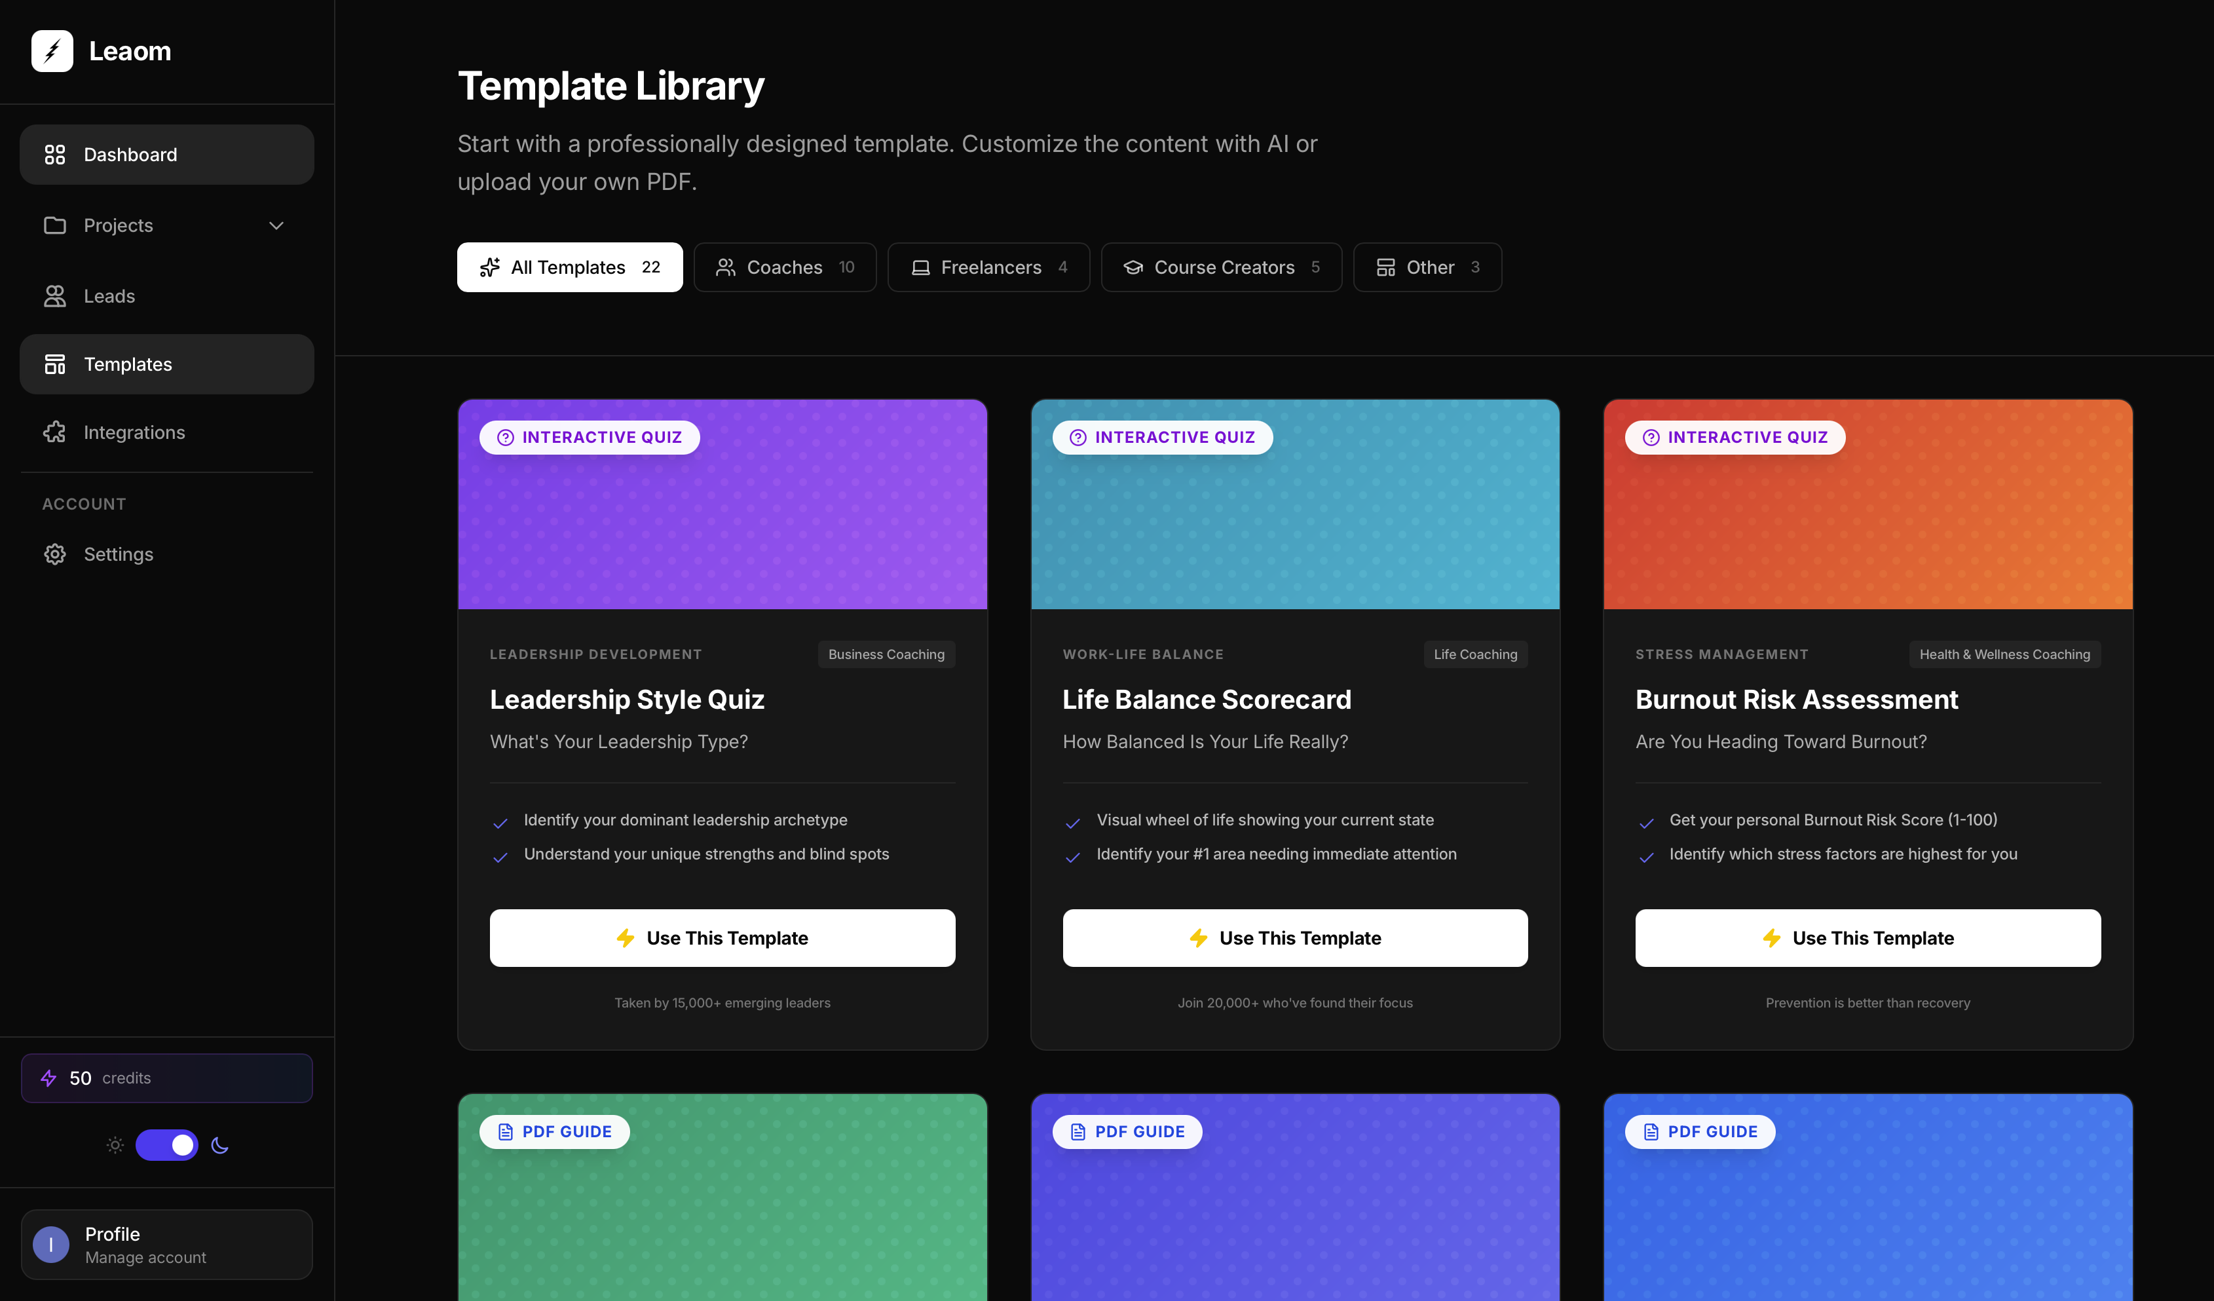Click the Projects folder icon
This screenshot has height=1301, width=2214.
click(x=54, y=226)
